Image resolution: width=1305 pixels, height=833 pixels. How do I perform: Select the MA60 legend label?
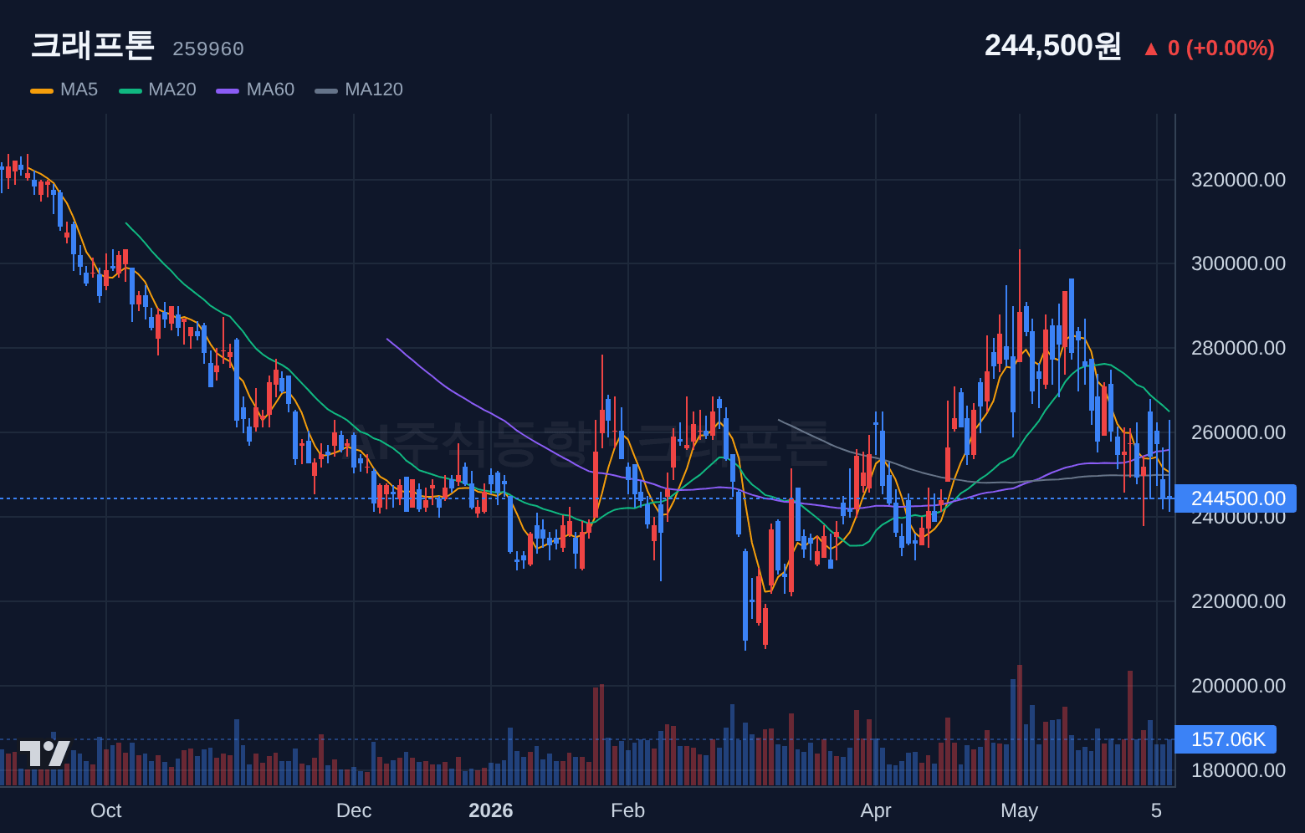270,89
